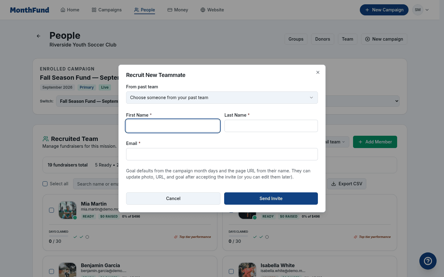Open the Campaigns nav item
This screenshot has width=444, height=277.
107,10
